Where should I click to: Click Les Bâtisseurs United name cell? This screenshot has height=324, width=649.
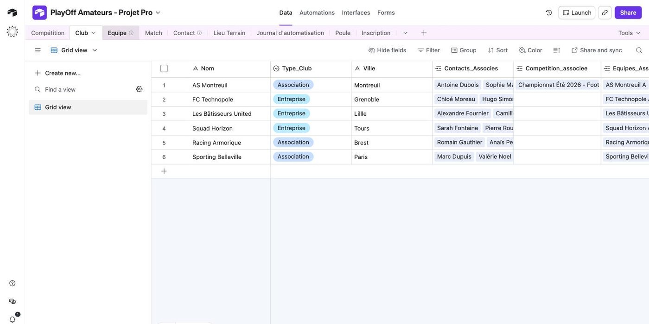pyautogui.click(x=229, y=114)
